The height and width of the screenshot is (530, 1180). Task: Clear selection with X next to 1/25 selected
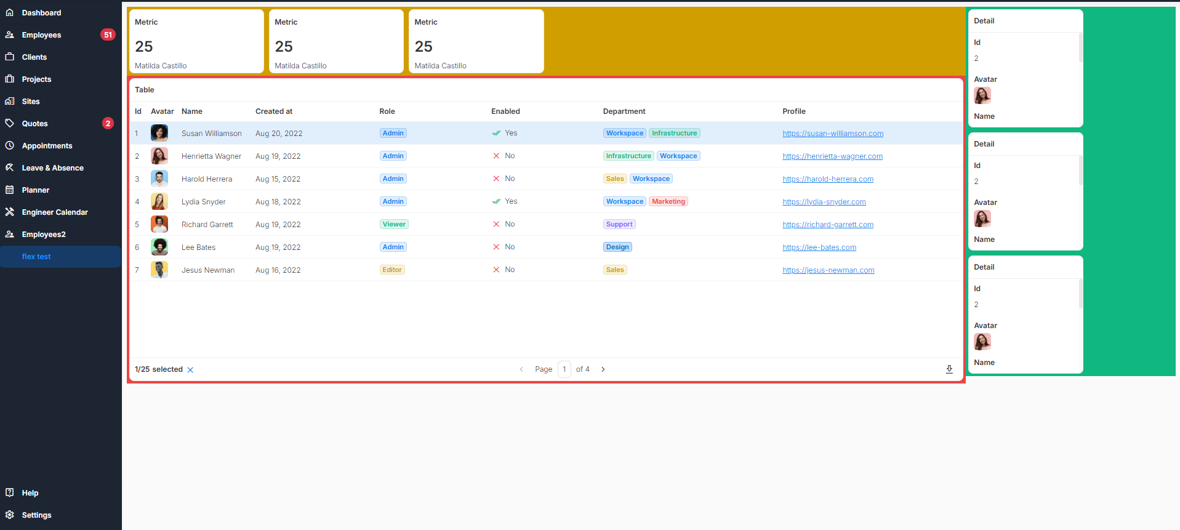point(190,370)
